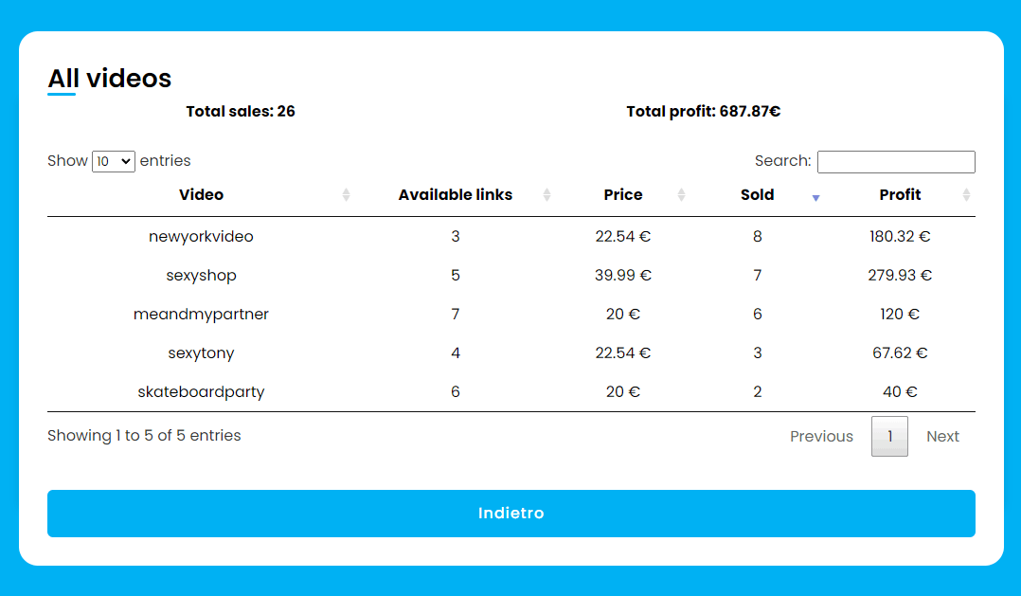Sort by the Profit header
Screen dimensions: 1021x596
point(900,195)
